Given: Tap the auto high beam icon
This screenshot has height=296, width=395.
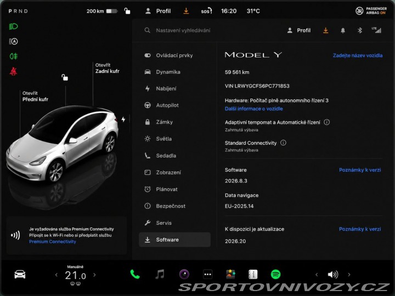Looking at the screenshot, I should pos(13,41).
